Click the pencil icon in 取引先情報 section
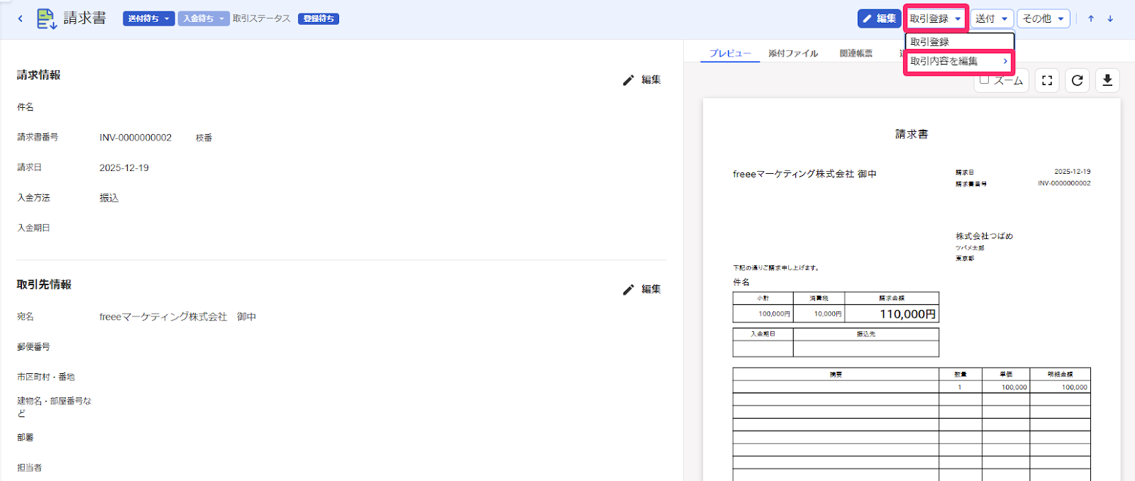Screen dimensions: 1135x481 (x=628, y=289)
